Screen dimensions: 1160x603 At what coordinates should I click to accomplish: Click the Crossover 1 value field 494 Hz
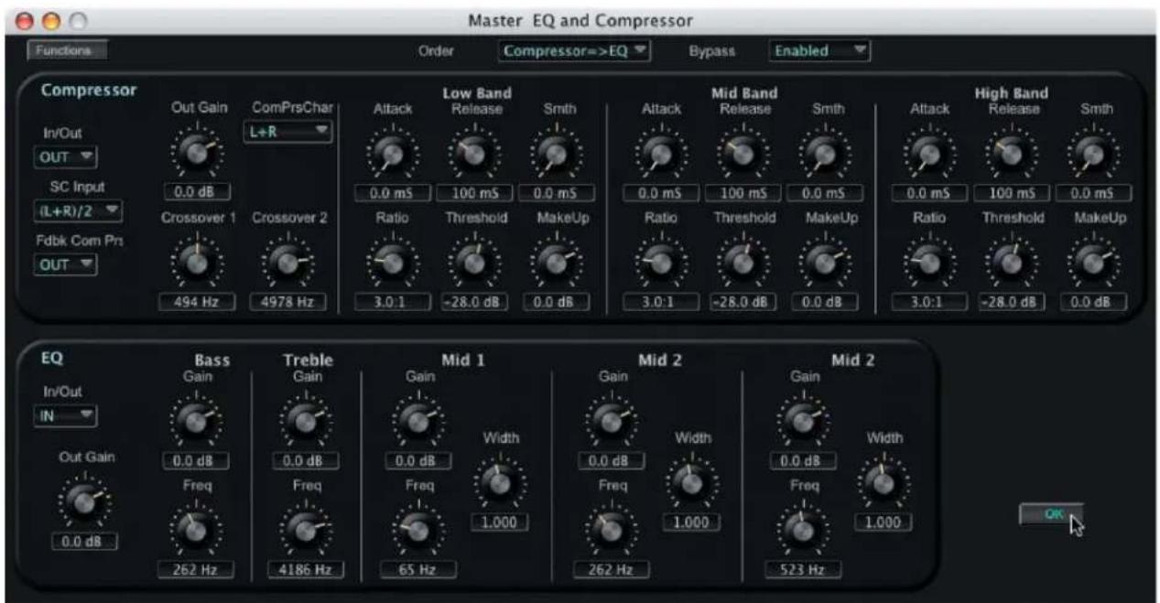click(196, 302)
